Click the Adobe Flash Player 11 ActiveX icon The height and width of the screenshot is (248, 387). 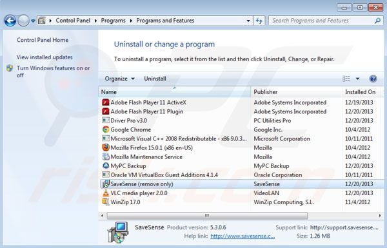click(x=106, y=102)
